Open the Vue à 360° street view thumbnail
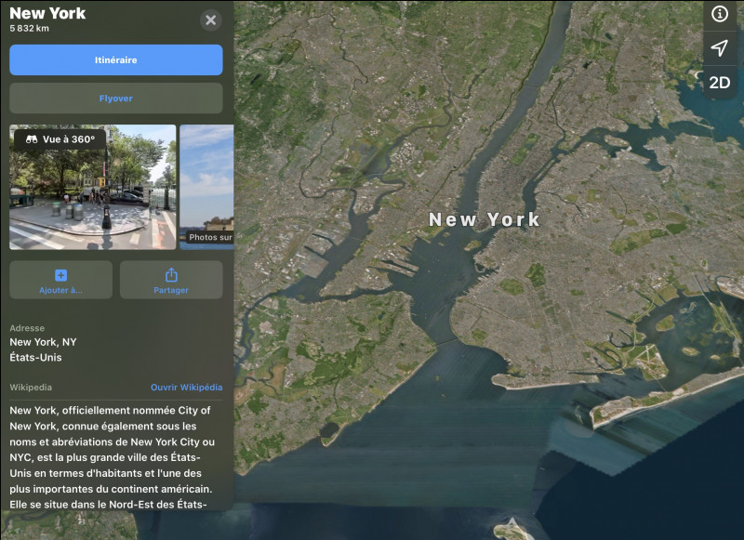The height and width of the screenshot is (540, 744). tap(92, 187)
